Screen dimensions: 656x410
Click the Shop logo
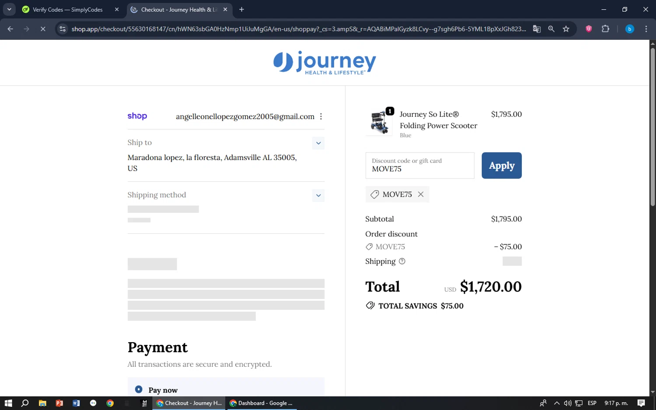click(137, 116)
